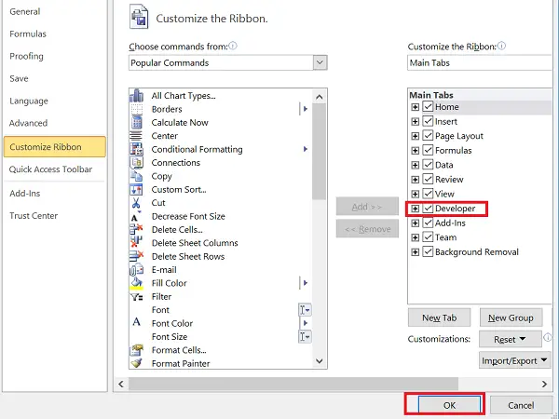Click the Copy command icon
The width and height of the screenshot is (559, 419).
pos(136,176)
